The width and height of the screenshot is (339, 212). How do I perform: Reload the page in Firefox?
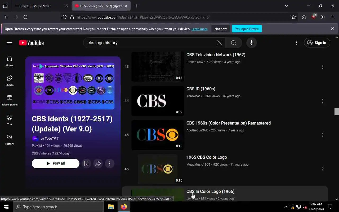(25, 17)
